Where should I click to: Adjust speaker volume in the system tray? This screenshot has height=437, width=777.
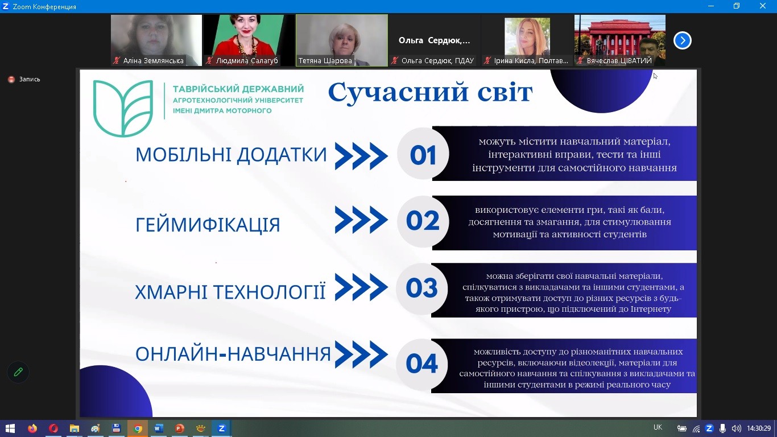[x=736, y=427]
